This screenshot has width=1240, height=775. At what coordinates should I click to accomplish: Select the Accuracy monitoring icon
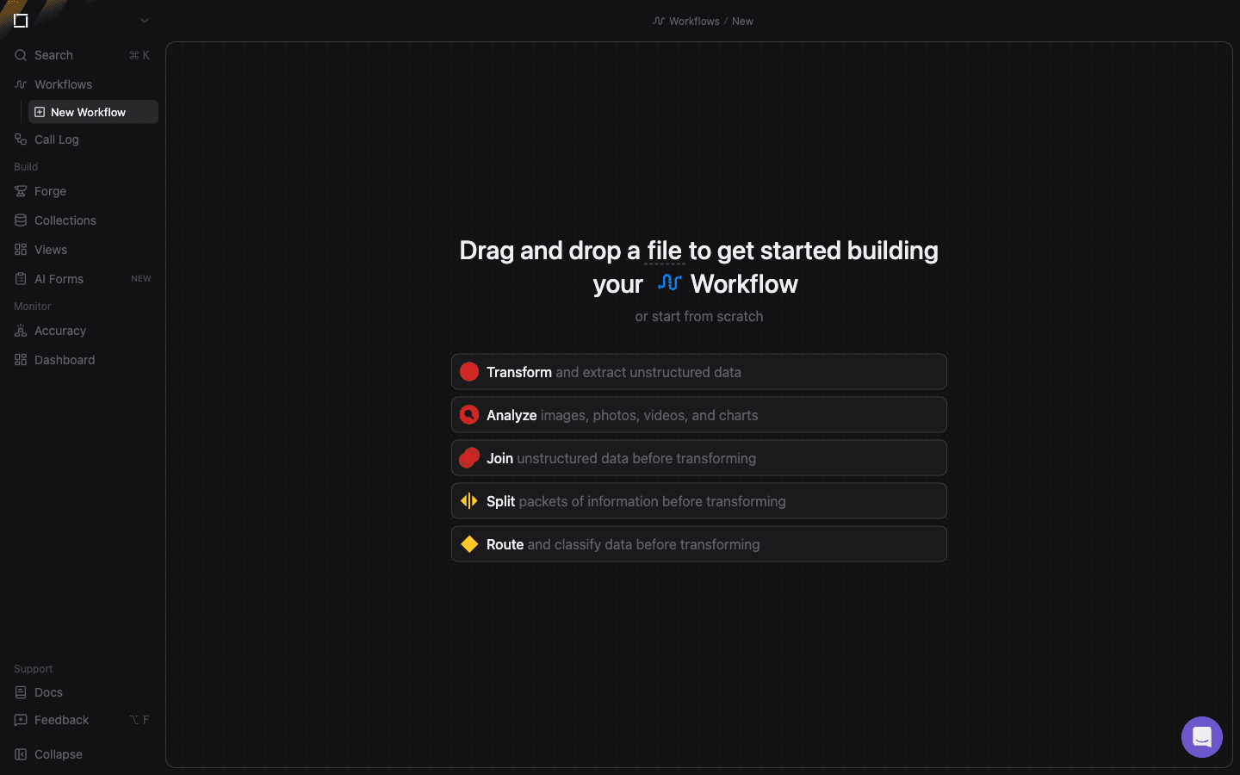pos(20,331)
